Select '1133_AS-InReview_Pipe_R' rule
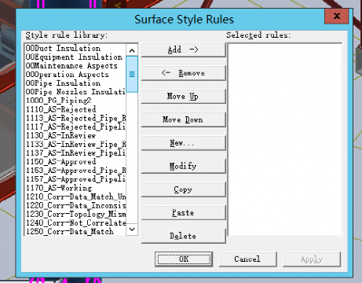 pos(75,144)
